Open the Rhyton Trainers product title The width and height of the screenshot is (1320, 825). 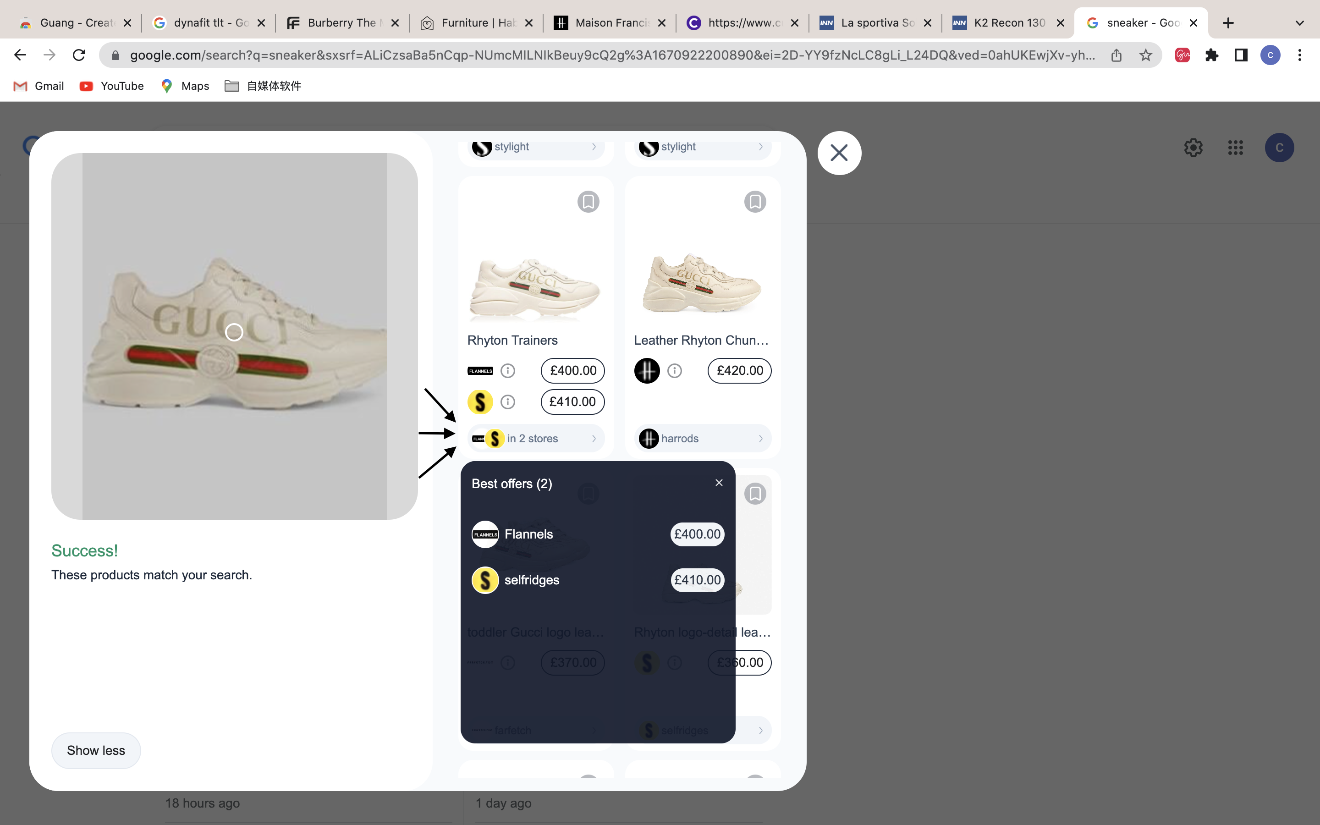coord(512,341)
